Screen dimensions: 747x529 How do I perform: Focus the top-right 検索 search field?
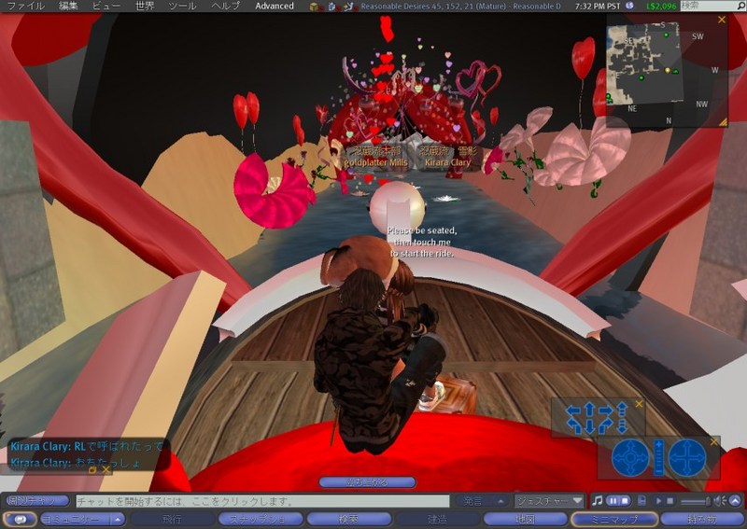(x=708, y=6)
